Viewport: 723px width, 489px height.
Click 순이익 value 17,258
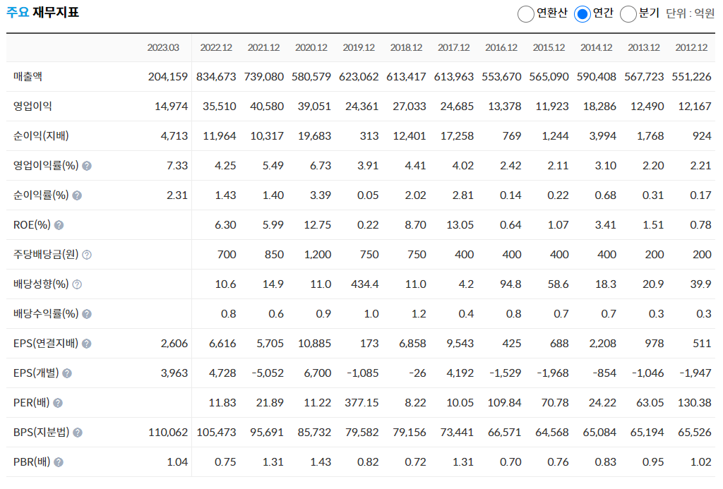click(457, 136)
